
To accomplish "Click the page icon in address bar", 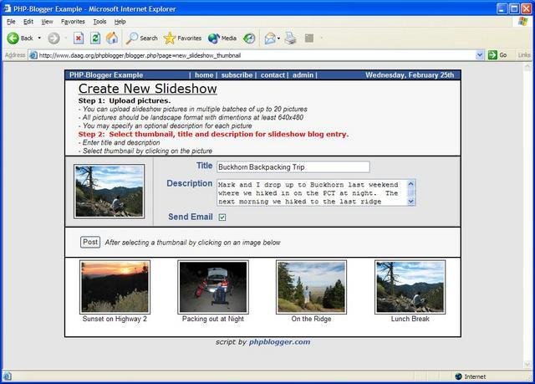I will [x=33, y=55].
